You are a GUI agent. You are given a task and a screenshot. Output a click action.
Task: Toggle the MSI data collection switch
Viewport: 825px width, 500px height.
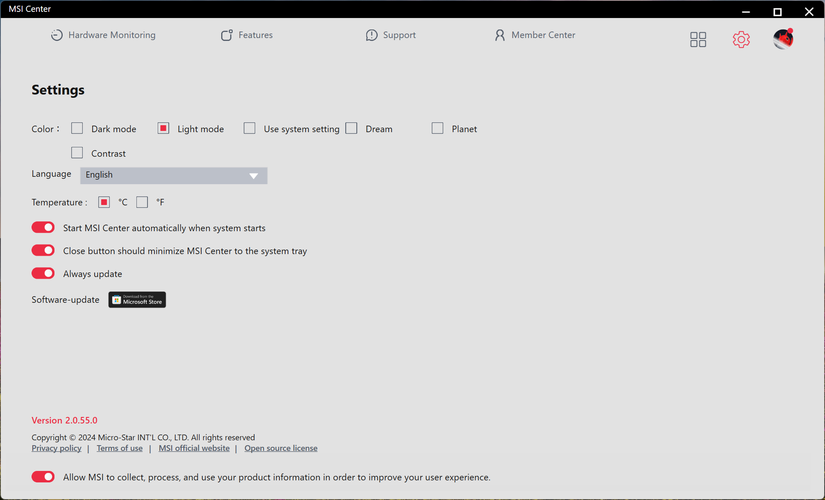click(x=43, y=477)
